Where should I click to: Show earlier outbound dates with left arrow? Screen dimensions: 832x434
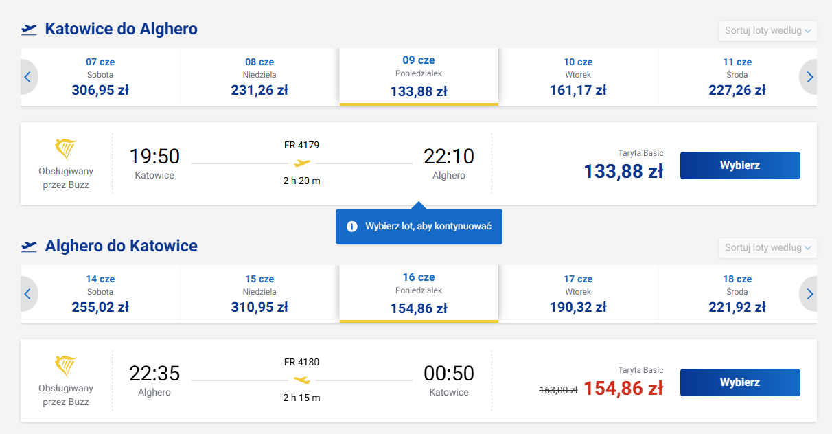27,77
